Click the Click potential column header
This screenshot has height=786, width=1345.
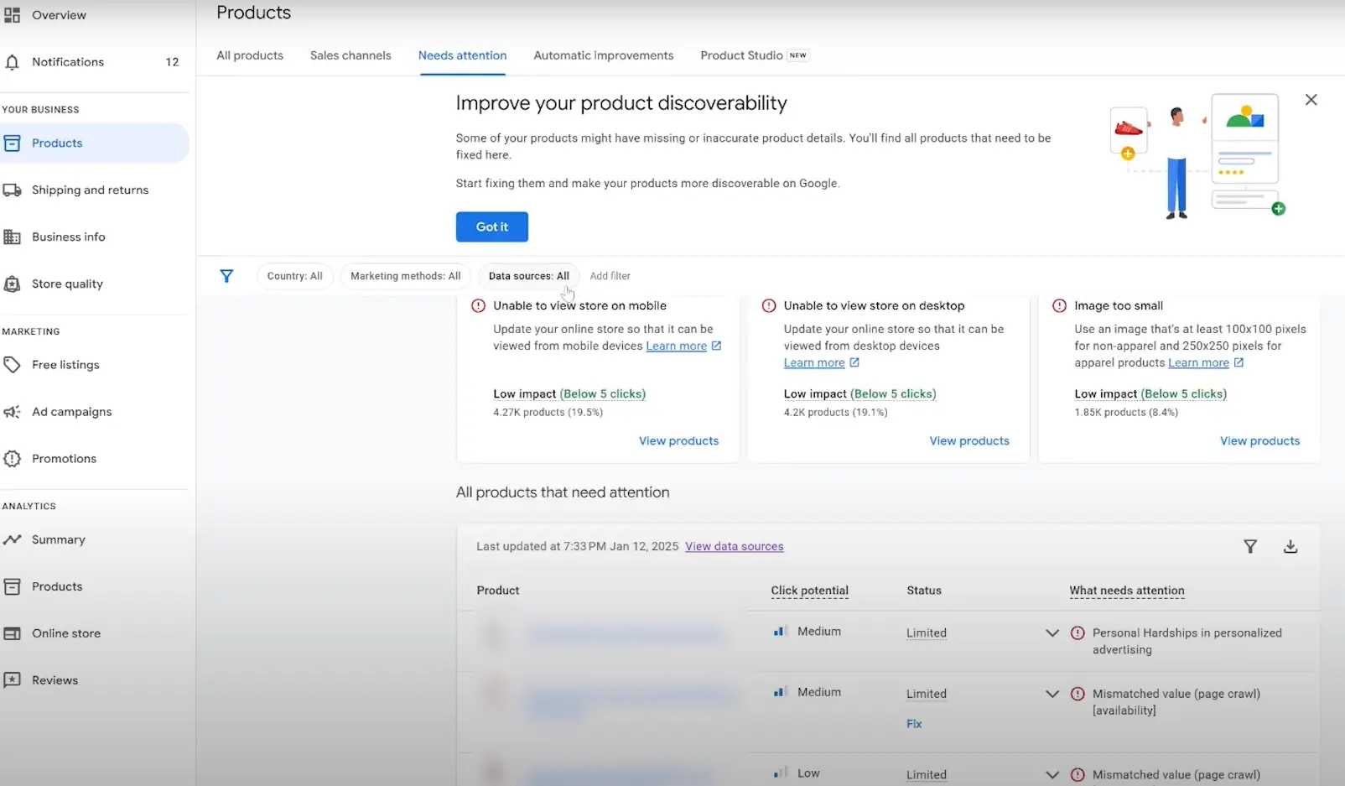tap(809, 591)
